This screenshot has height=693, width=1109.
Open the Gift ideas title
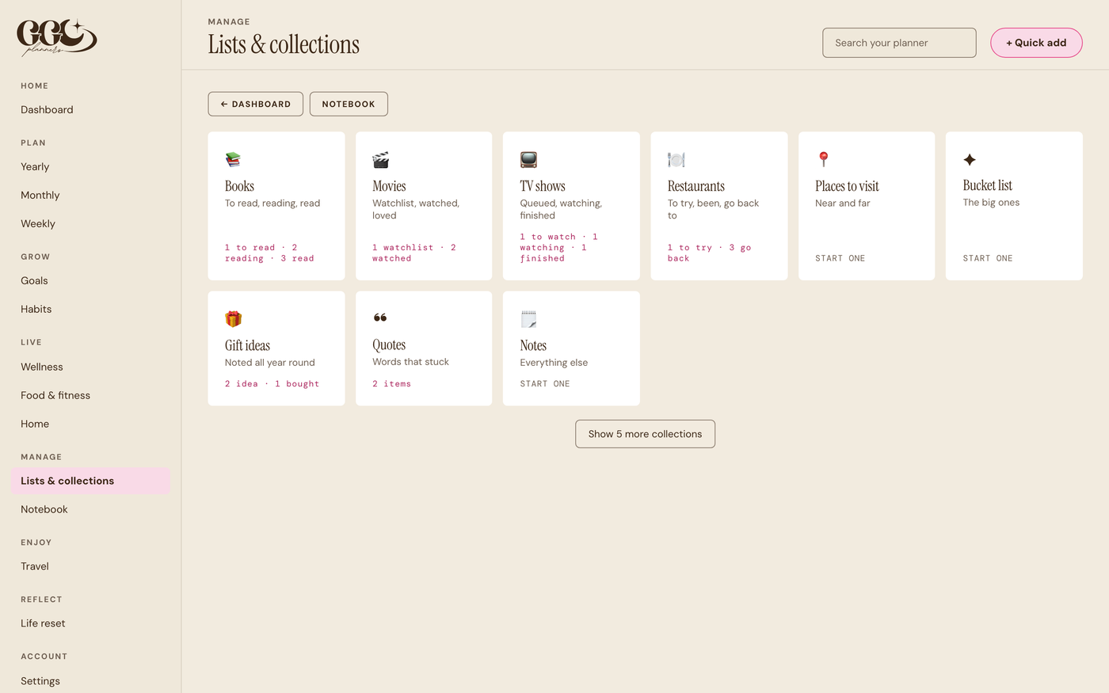pyautogui.click(x=247, y=345)
